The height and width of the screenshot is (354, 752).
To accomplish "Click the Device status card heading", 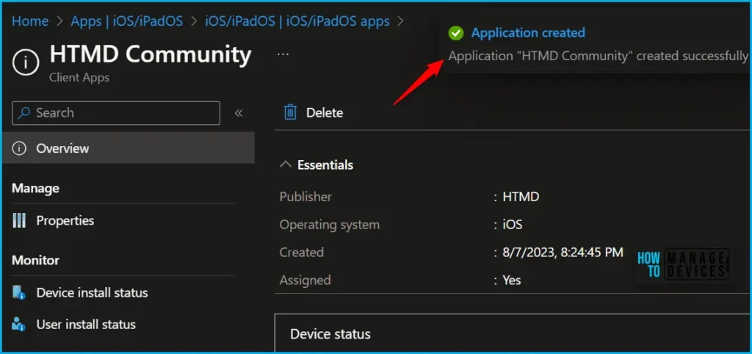I will 330,334.
